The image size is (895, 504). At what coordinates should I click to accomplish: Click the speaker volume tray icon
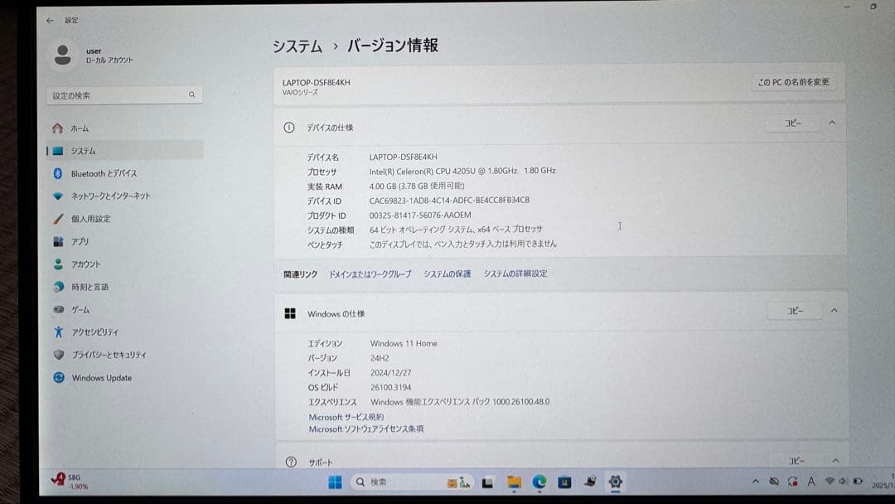[843, 482]
